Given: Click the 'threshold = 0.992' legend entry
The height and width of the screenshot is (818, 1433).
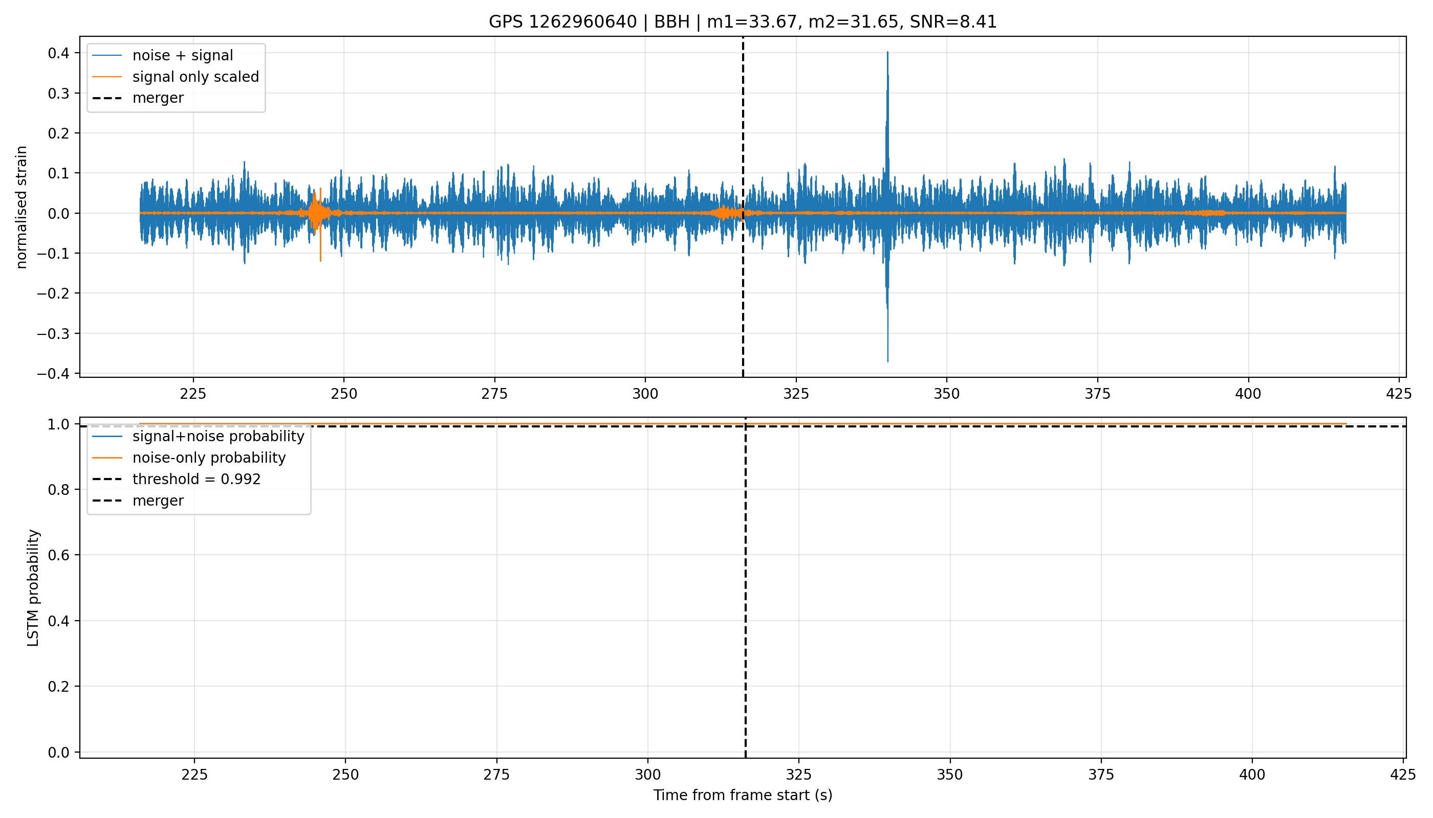Looking at the screenshot, I should (x=177, y=479).
